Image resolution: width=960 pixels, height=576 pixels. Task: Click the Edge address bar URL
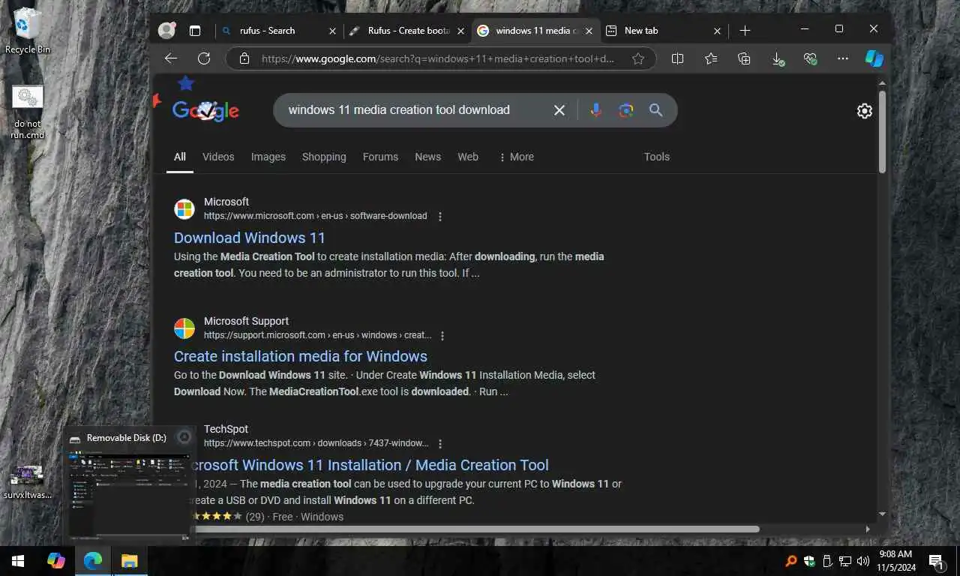(437, 58)
